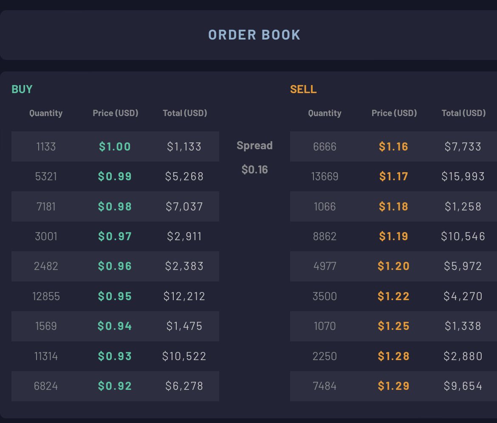Click buy total $2,911
This screenshot has height=423, width=497.
click(184, 236)
